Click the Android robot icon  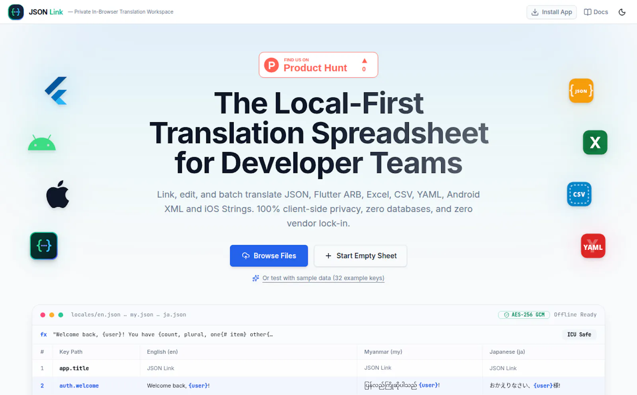(x=42, y=142)
